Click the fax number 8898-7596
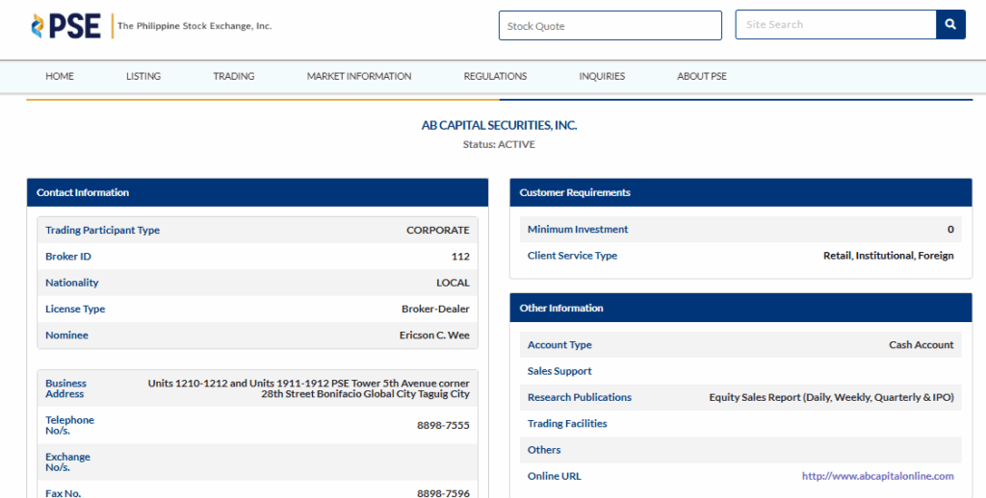Screen dimensions: 986x498 coord(443,493)
